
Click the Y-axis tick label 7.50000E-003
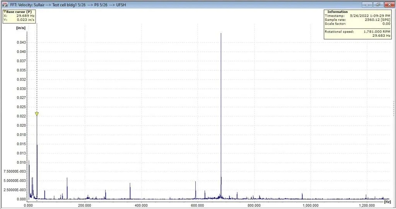15,172
